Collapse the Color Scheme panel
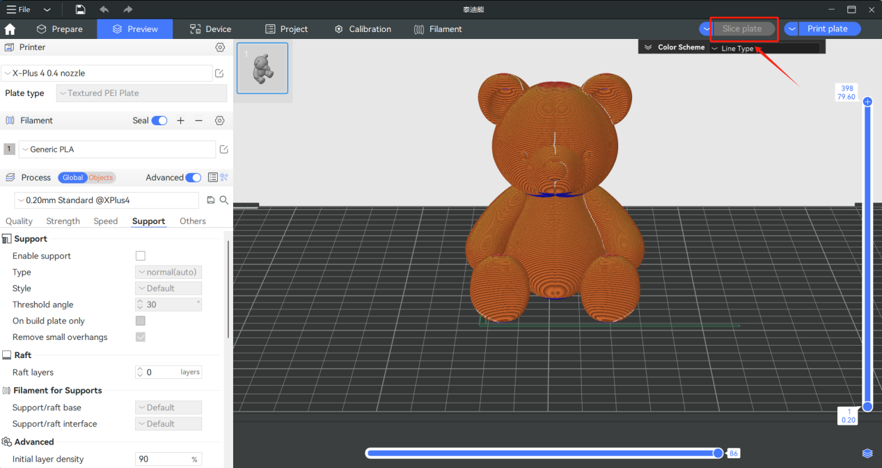Screen dimensions: 882x468 pos(648,47)
